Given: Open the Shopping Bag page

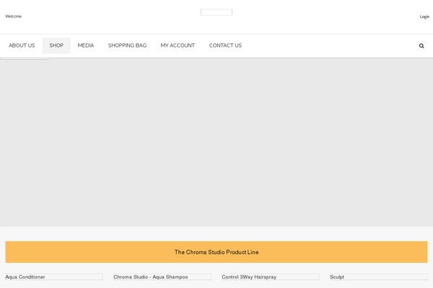Looking at the screenshot, I should (x=127, y=45).
